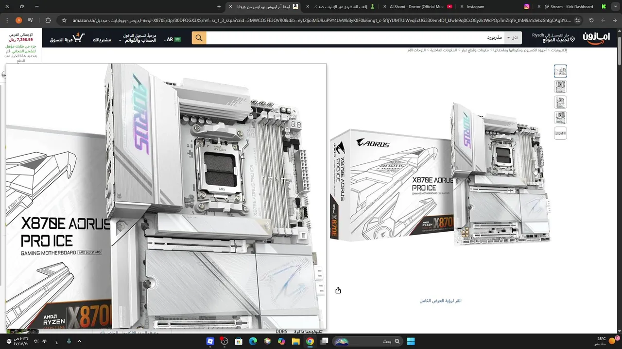The height and width of the screenshot is (349, 622).
Task: Click the share icon below the image
Action: (338, 290)
